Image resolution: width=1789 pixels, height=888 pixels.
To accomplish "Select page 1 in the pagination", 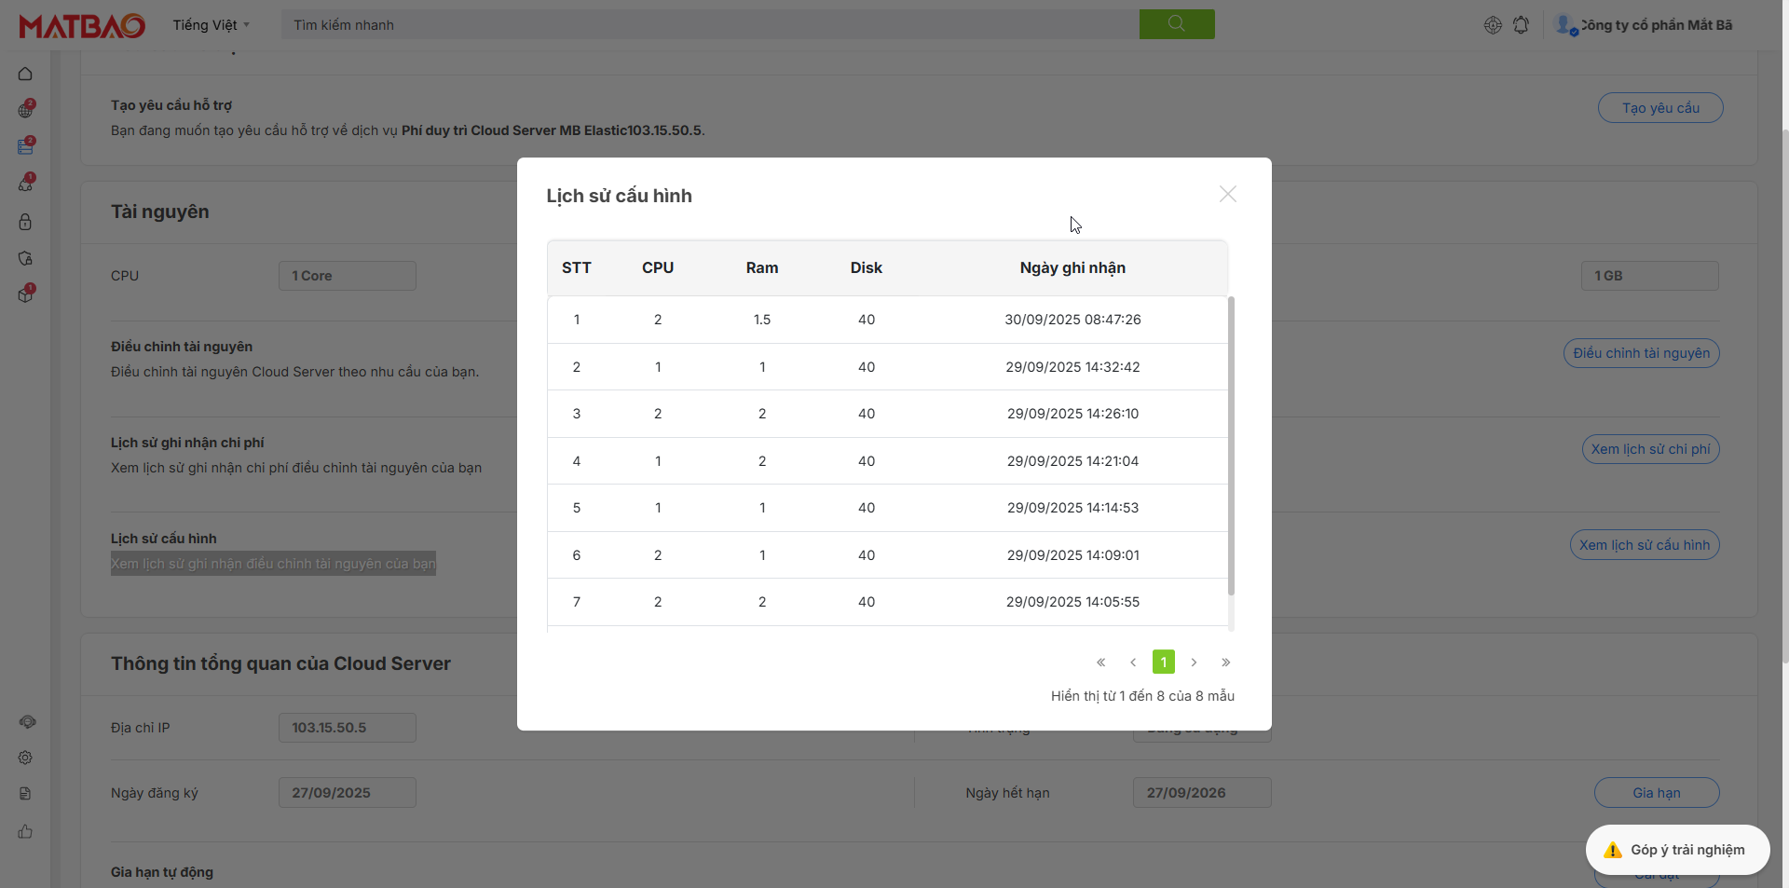I will (x=1163, y=663).
